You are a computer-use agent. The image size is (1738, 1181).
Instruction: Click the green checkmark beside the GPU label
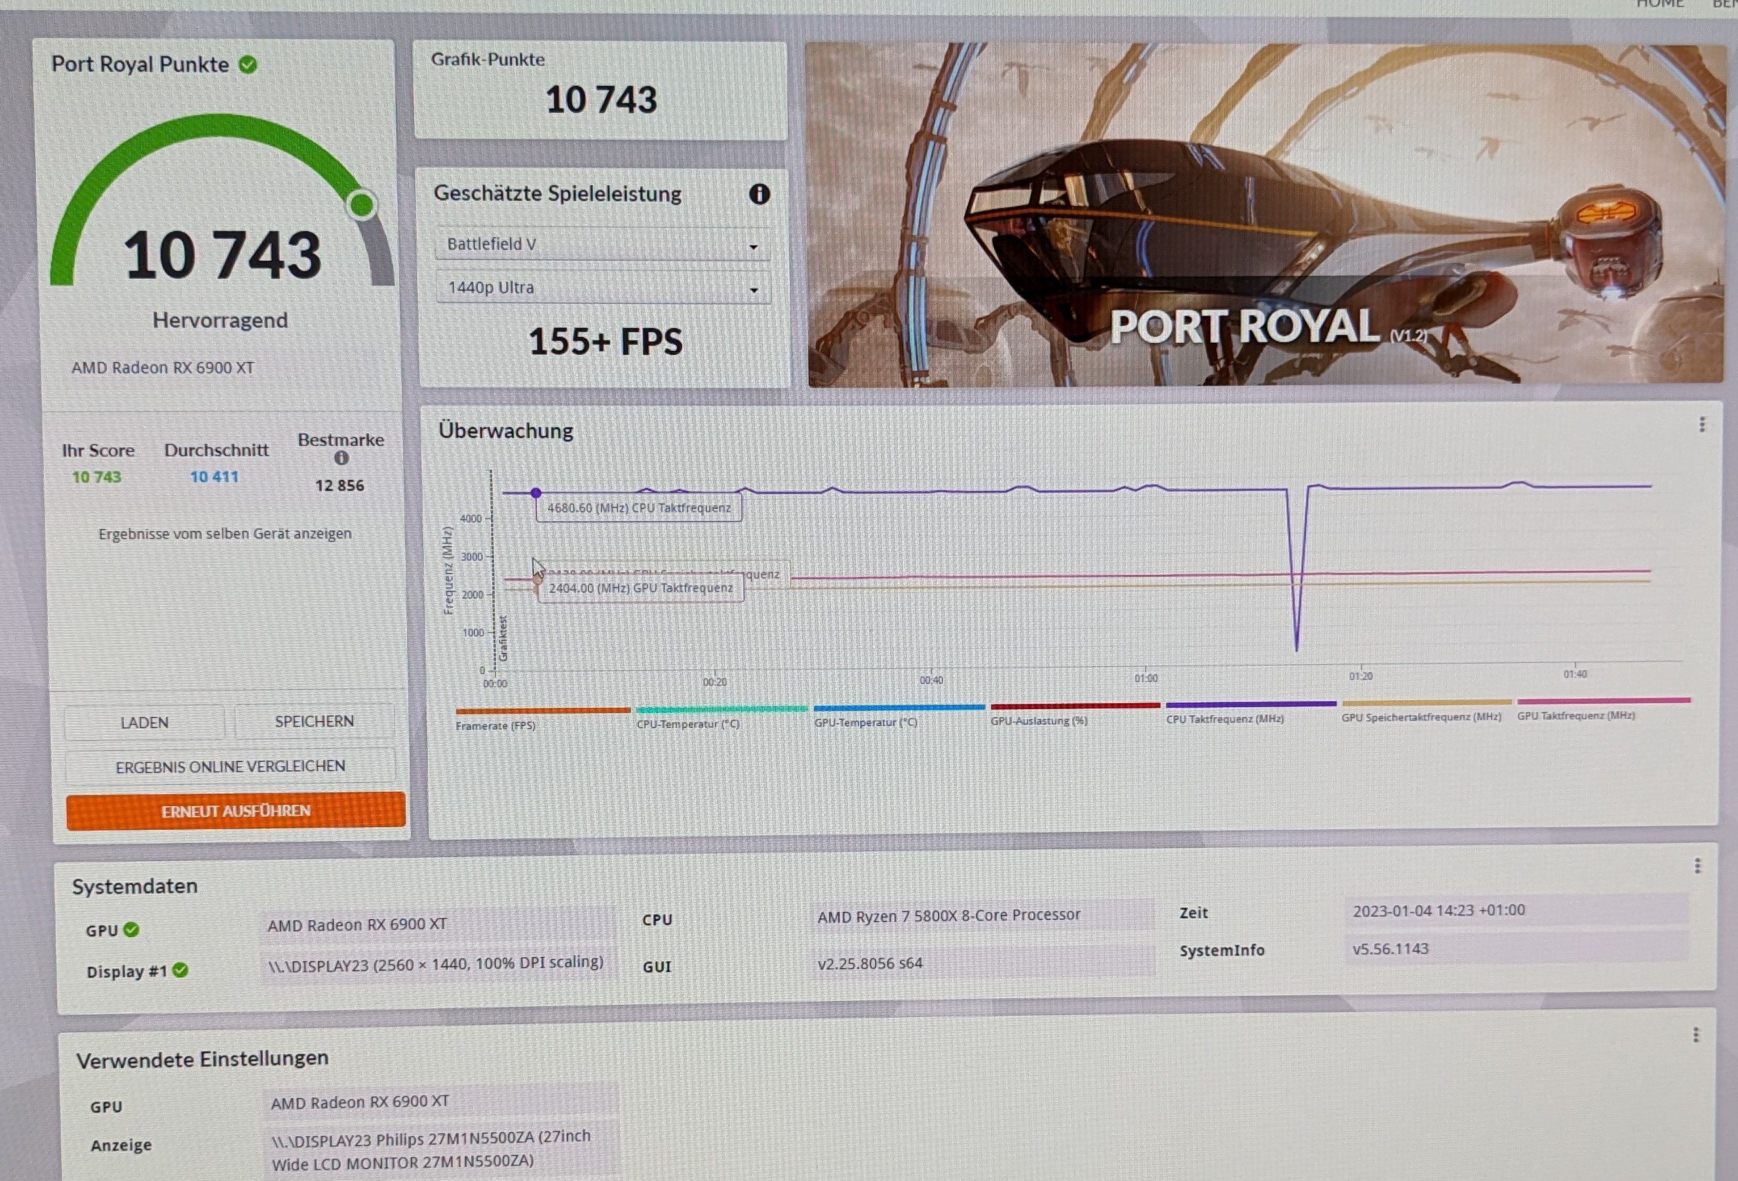(132, 930)
